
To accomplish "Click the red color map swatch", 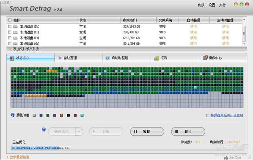I will point(75,115).
